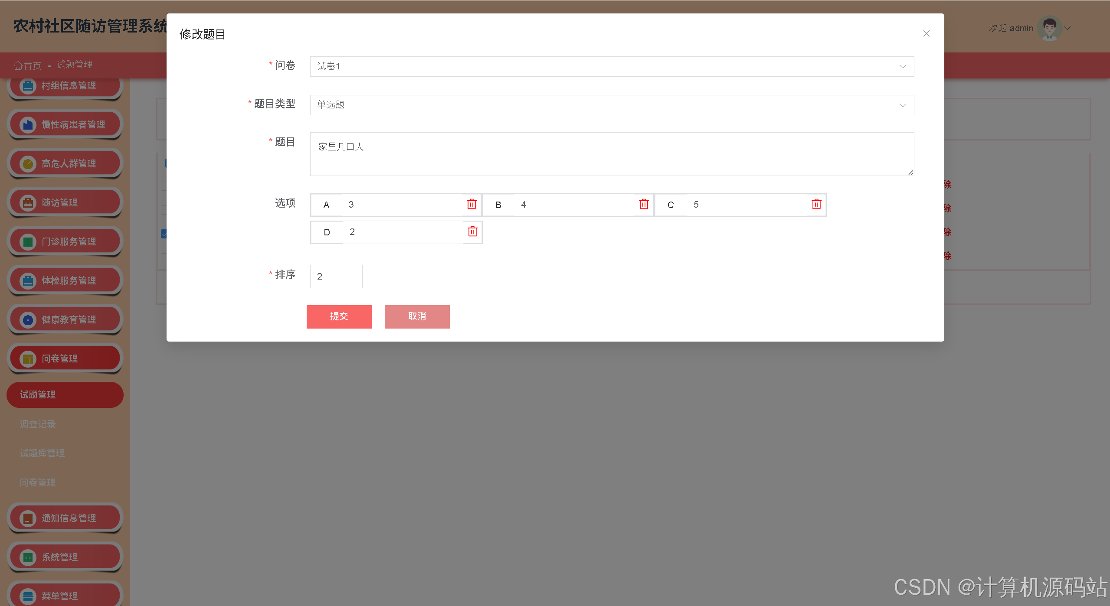Select 调查记录 submenu item

click(38, 424)
